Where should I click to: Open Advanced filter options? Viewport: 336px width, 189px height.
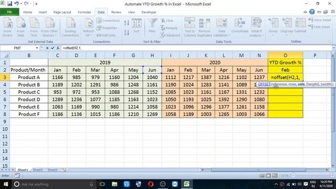point(170,35)
